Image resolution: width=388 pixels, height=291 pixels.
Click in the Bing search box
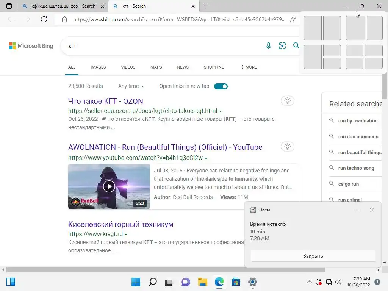163,46
